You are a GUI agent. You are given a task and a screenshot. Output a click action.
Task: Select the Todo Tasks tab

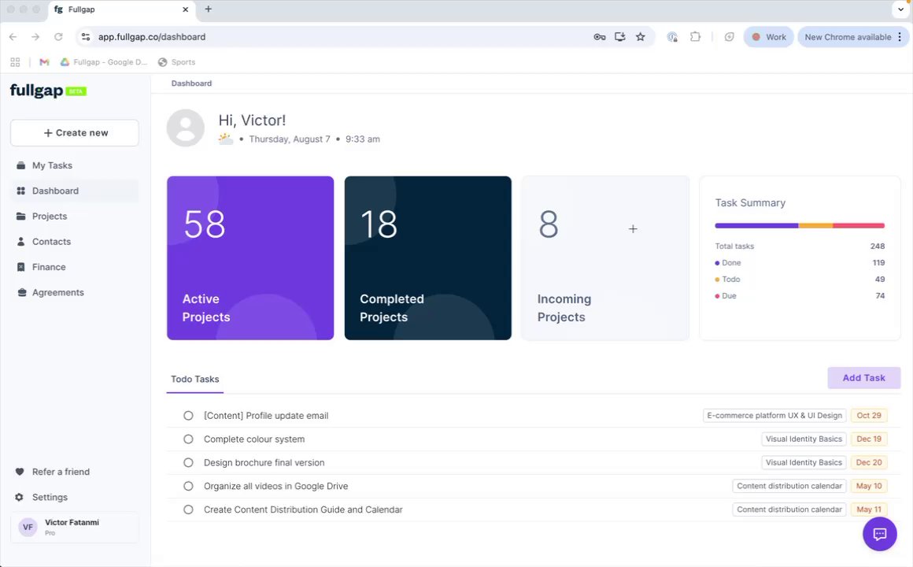(x=195, y=379)
